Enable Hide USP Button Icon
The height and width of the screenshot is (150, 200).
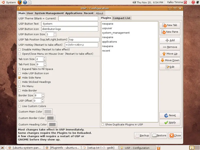[19, 73]
